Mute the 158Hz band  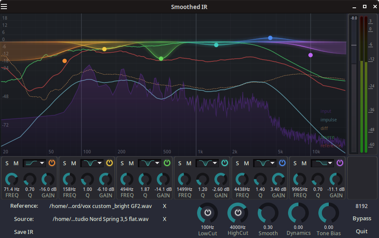coord(74,163)
